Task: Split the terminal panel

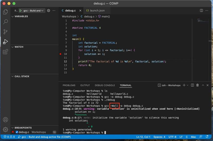Action: click(192, 85)
